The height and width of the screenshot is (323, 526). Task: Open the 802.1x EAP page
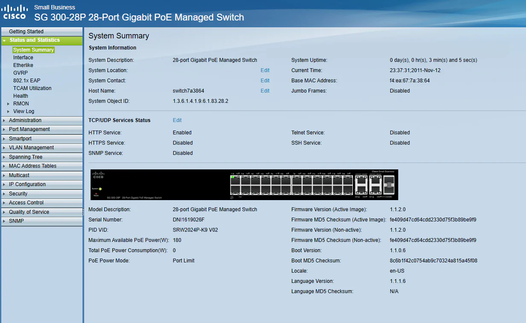(26, 81)
